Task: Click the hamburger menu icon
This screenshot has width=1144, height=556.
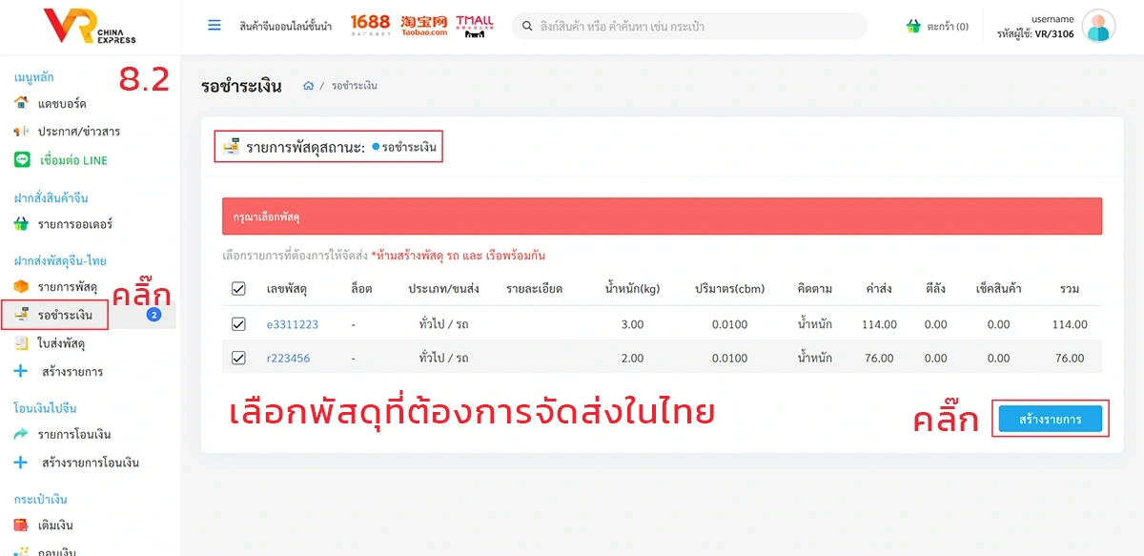Action: pyautogui.click(x=214, y=26)
